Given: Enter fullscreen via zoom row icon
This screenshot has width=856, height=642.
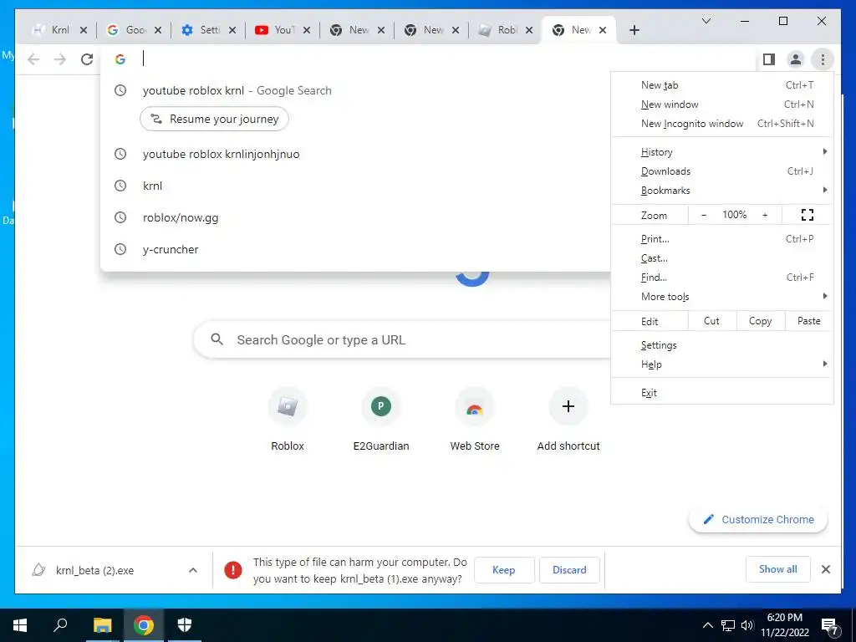Looking at the screenshot, I should pos(808,215).
